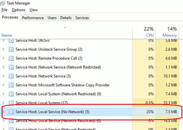Click gear icon of Network Service (5)
Viewport: 183px width, 130px height.
(x=11, y=76)
